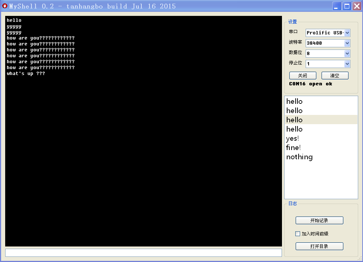Click the 关闭 button to close port
This screenshot has height=262, width=363.
point(303,76)
